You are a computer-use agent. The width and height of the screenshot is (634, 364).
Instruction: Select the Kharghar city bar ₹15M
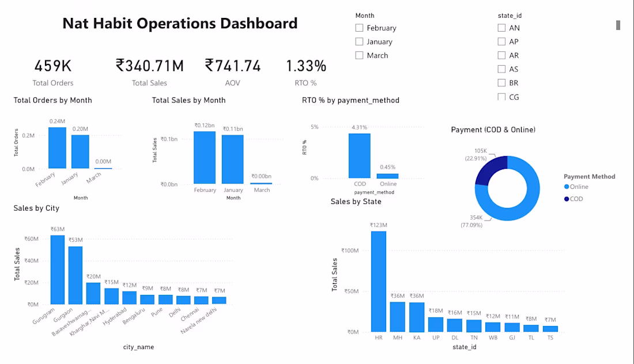point(112,296)
